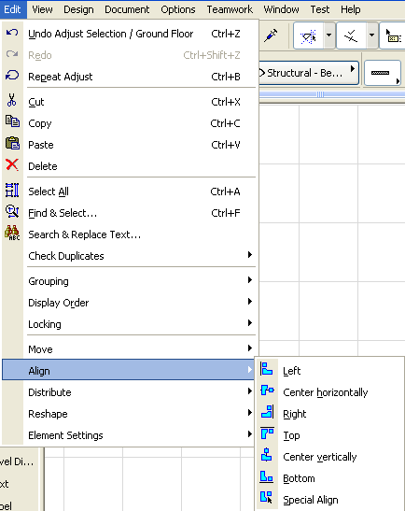
Task: Click the red X Delete icon
Action: click(12, 164)
